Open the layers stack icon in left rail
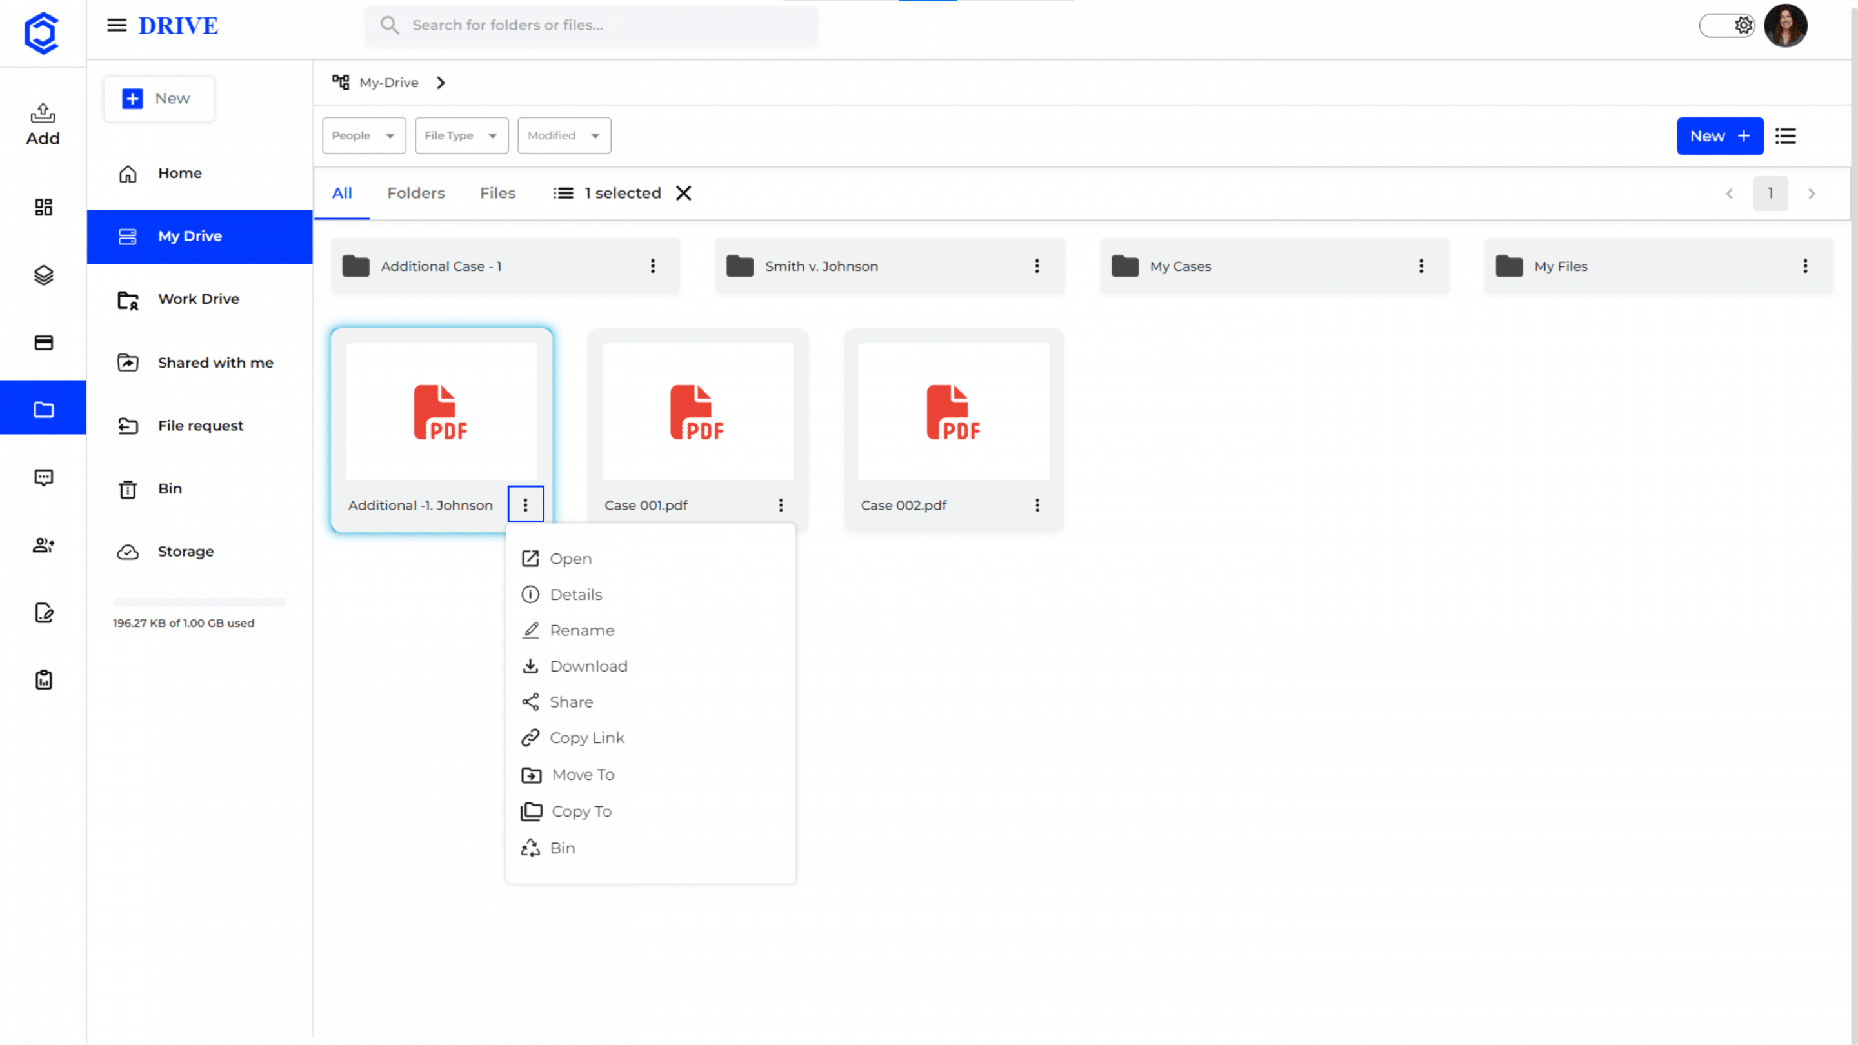 tap(43, 275)
